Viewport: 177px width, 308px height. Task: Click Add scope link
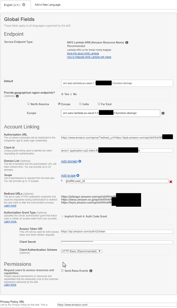68,175
